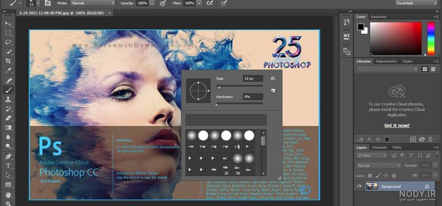This screenshot has height=206, width=442.
Task: Collapse right panels with double-arrow
Action: [437, 12]
